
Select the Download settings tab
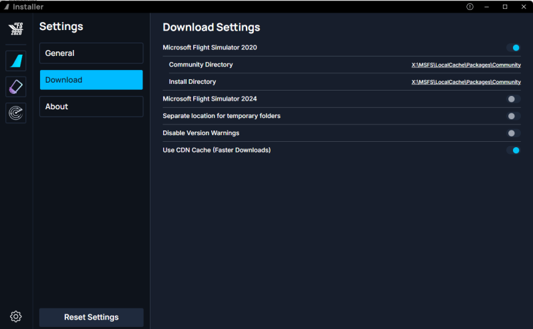91,80
